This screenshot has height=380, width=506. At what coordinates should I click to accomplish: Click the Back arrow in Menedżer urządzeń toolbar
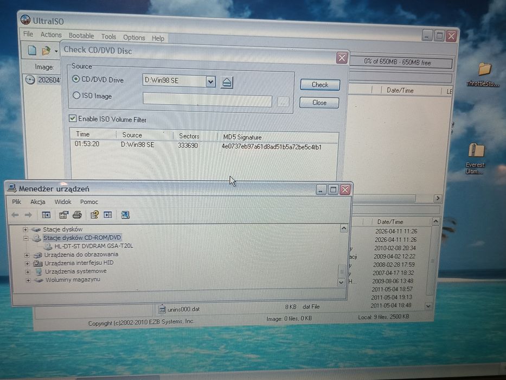pos(15,215)
